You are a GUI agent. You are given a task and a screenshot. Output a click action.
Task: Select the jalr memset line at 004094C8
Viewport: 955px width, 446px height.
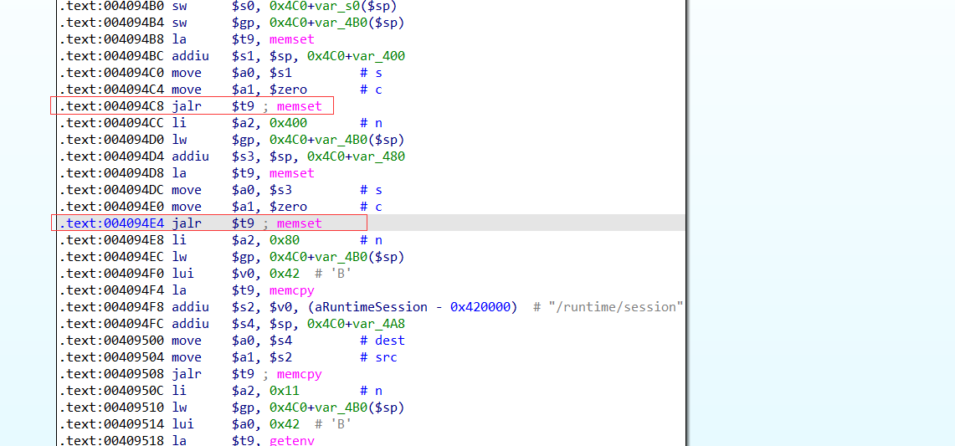[192, 106]
